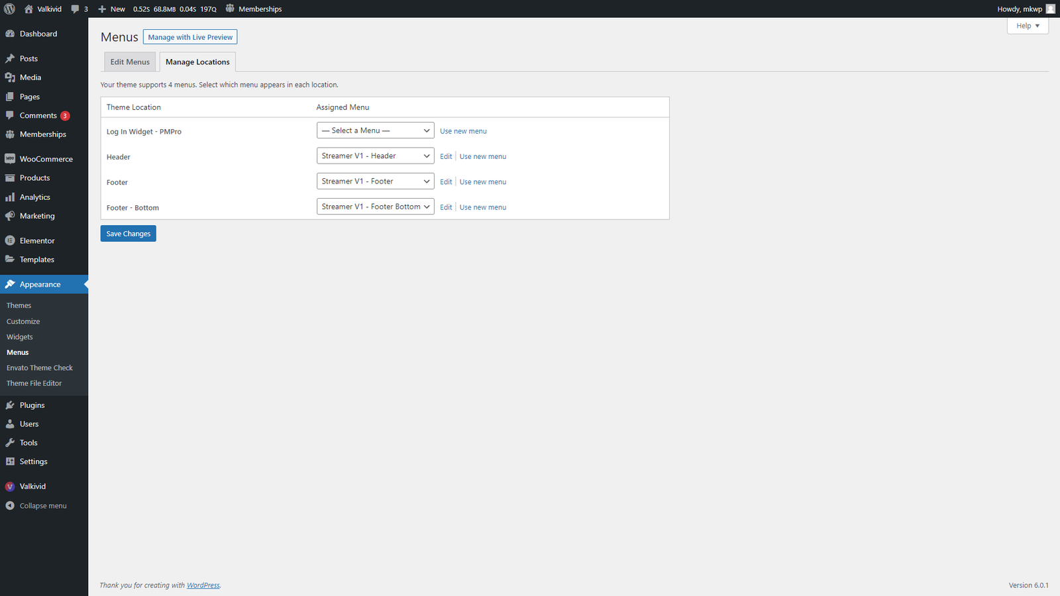Click the WordPress logo icon in admin bar
Image resolution: width=1060 pixels, height=596 pixels.
click(x=9, y=9)
